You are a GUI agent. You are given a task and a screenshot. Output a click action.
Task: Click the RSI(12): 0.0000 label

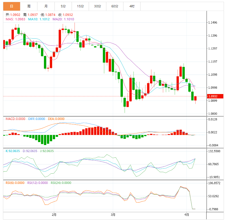click(x=38, y=183)
